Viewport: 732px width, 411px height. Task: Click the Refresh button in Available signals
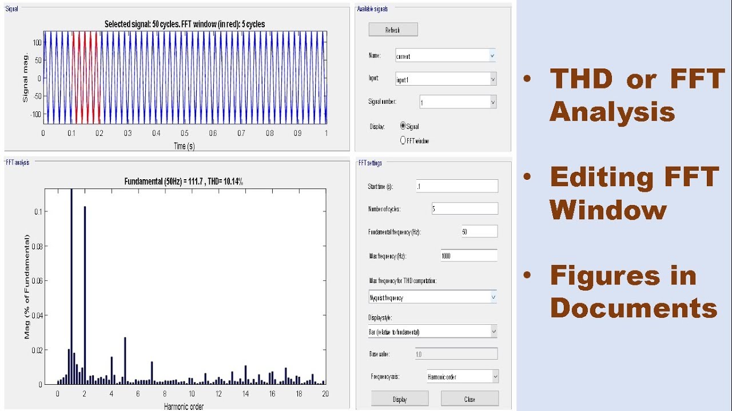pos(393,30)
